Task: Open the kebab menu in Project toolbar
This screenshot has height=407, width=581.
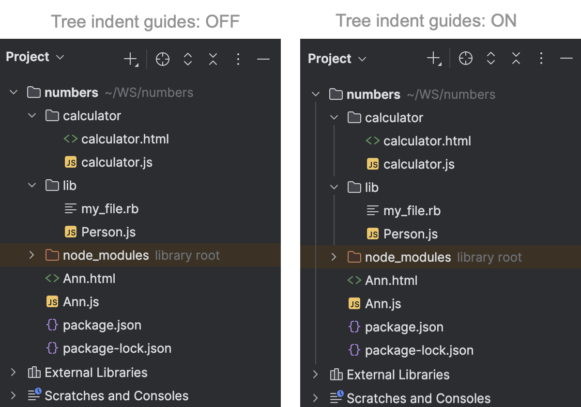Action: click(238, 59)
